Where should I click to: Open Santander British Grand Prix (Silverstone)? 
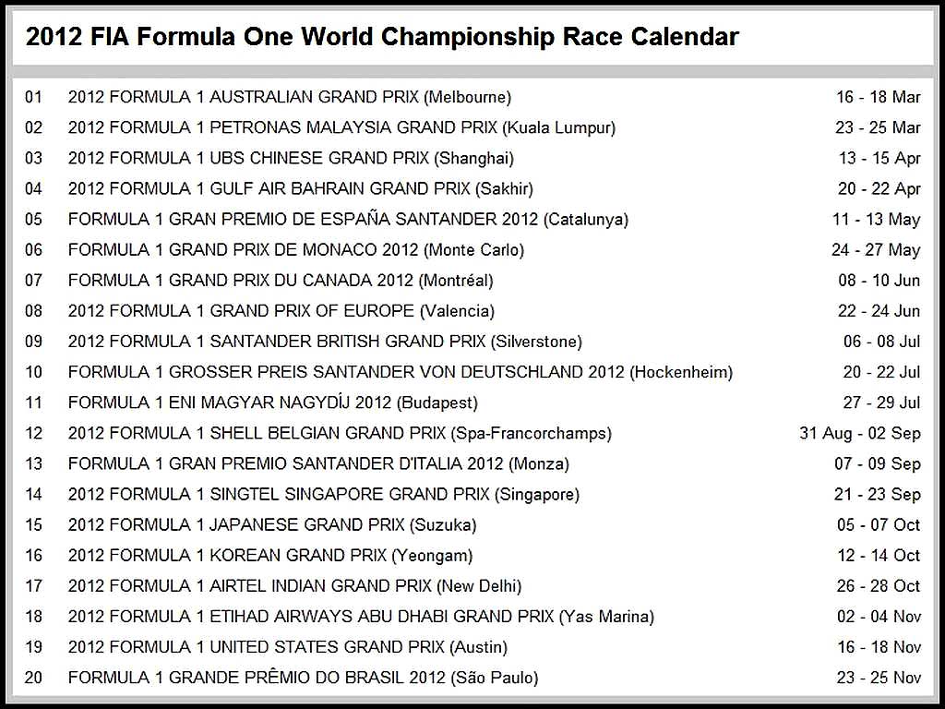(x=325, y=342)
